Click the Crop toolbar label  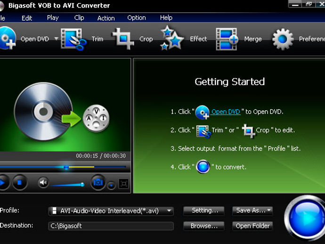tap(146, 39)
